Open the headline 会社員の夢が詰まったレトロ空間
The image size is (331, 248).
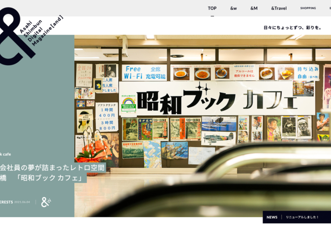(52, 167)
